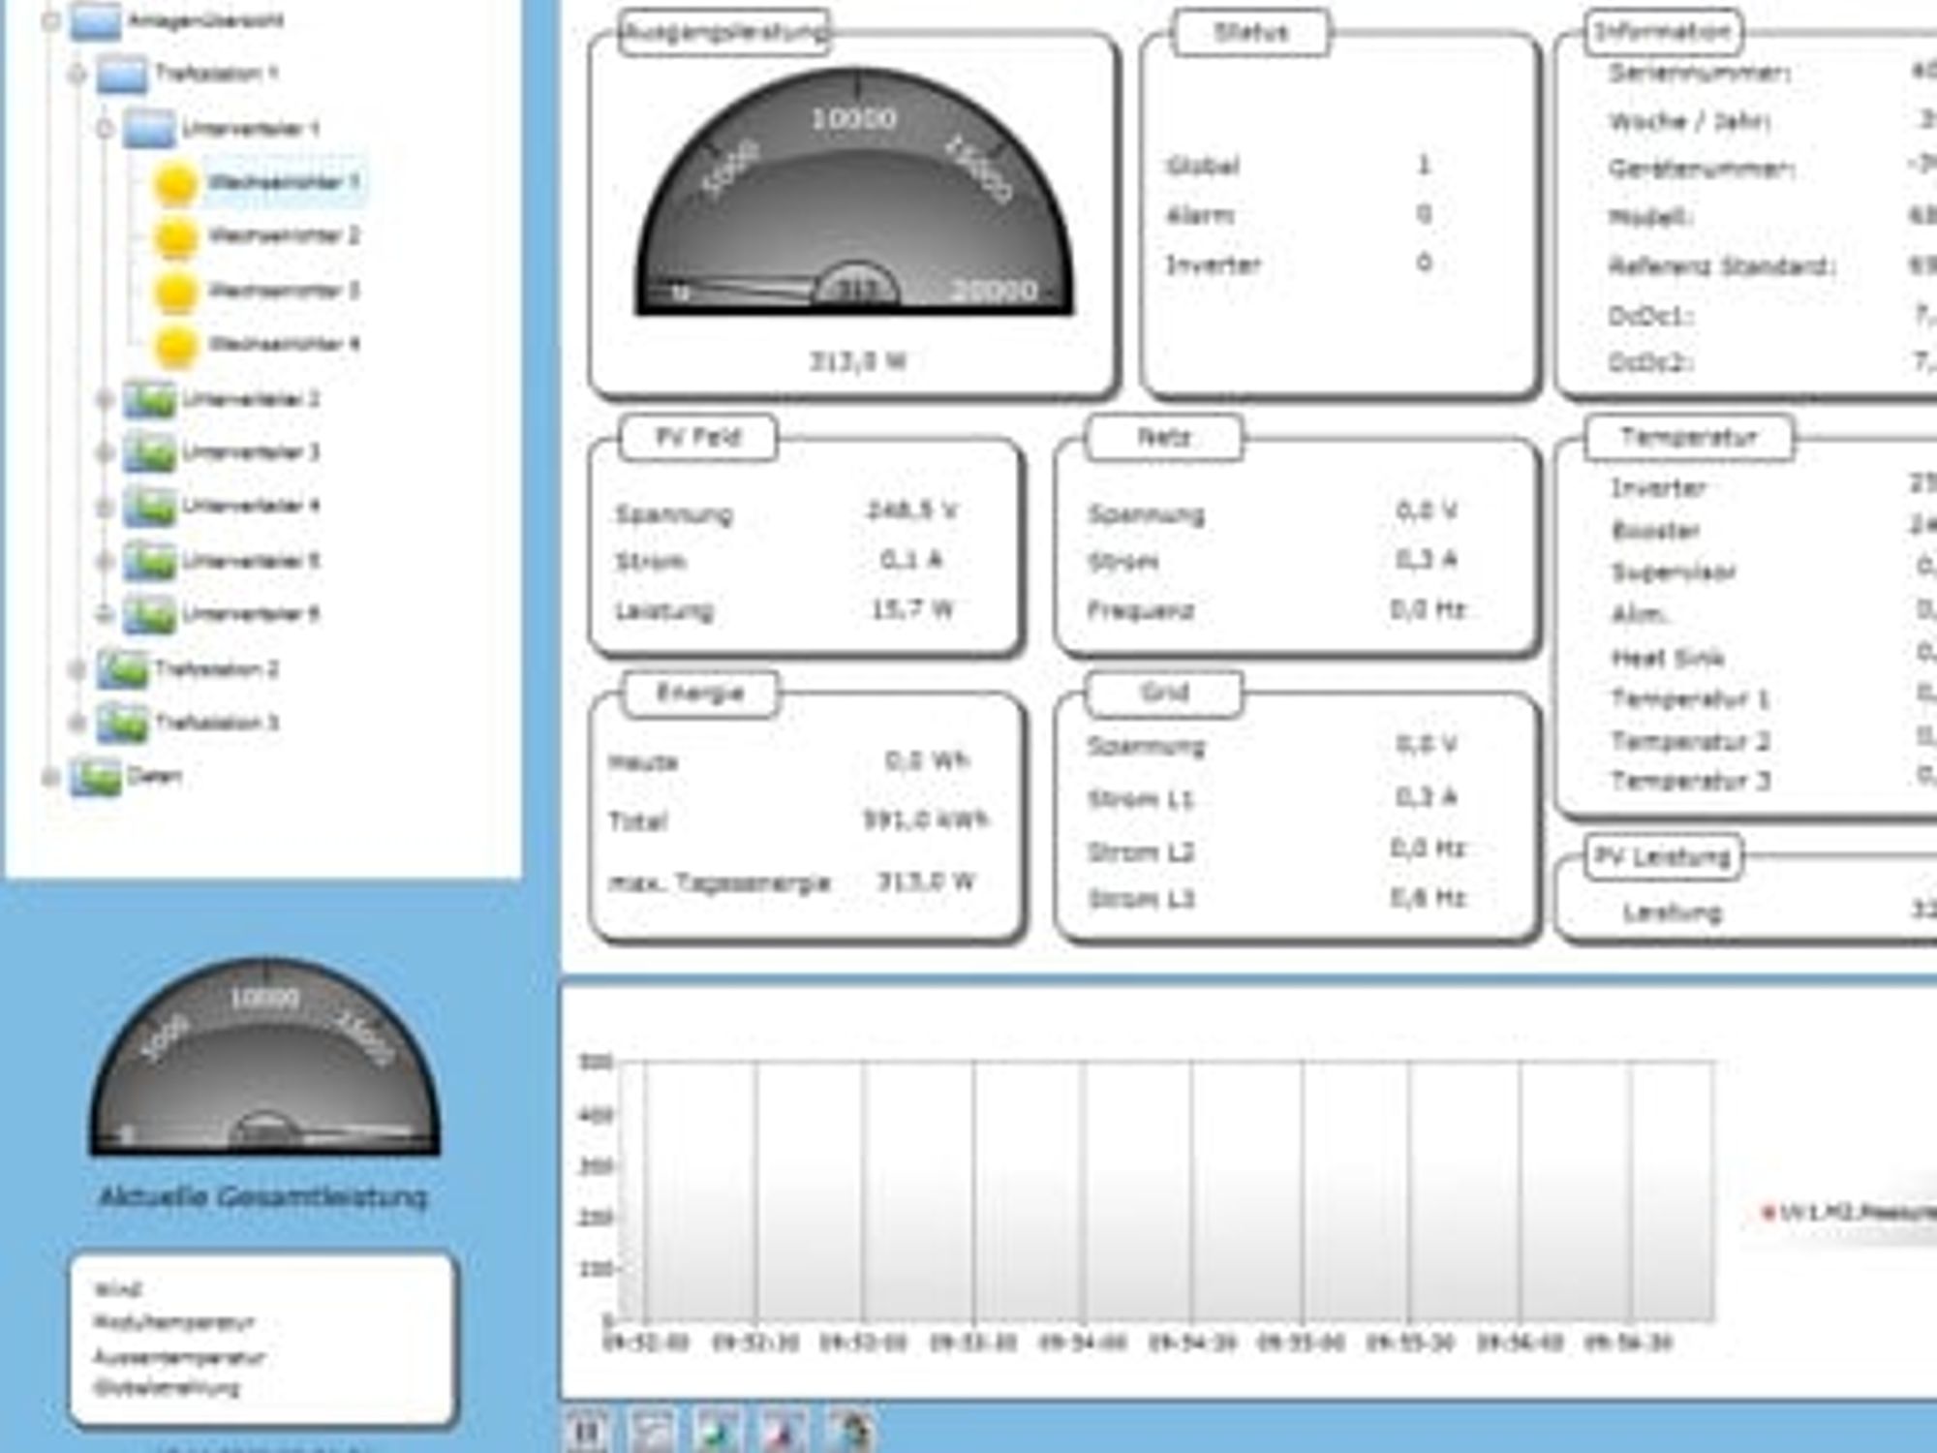
Task: Click the pink chart toolbar icon
Action: pyautogui.click(x=784, y=1431)
